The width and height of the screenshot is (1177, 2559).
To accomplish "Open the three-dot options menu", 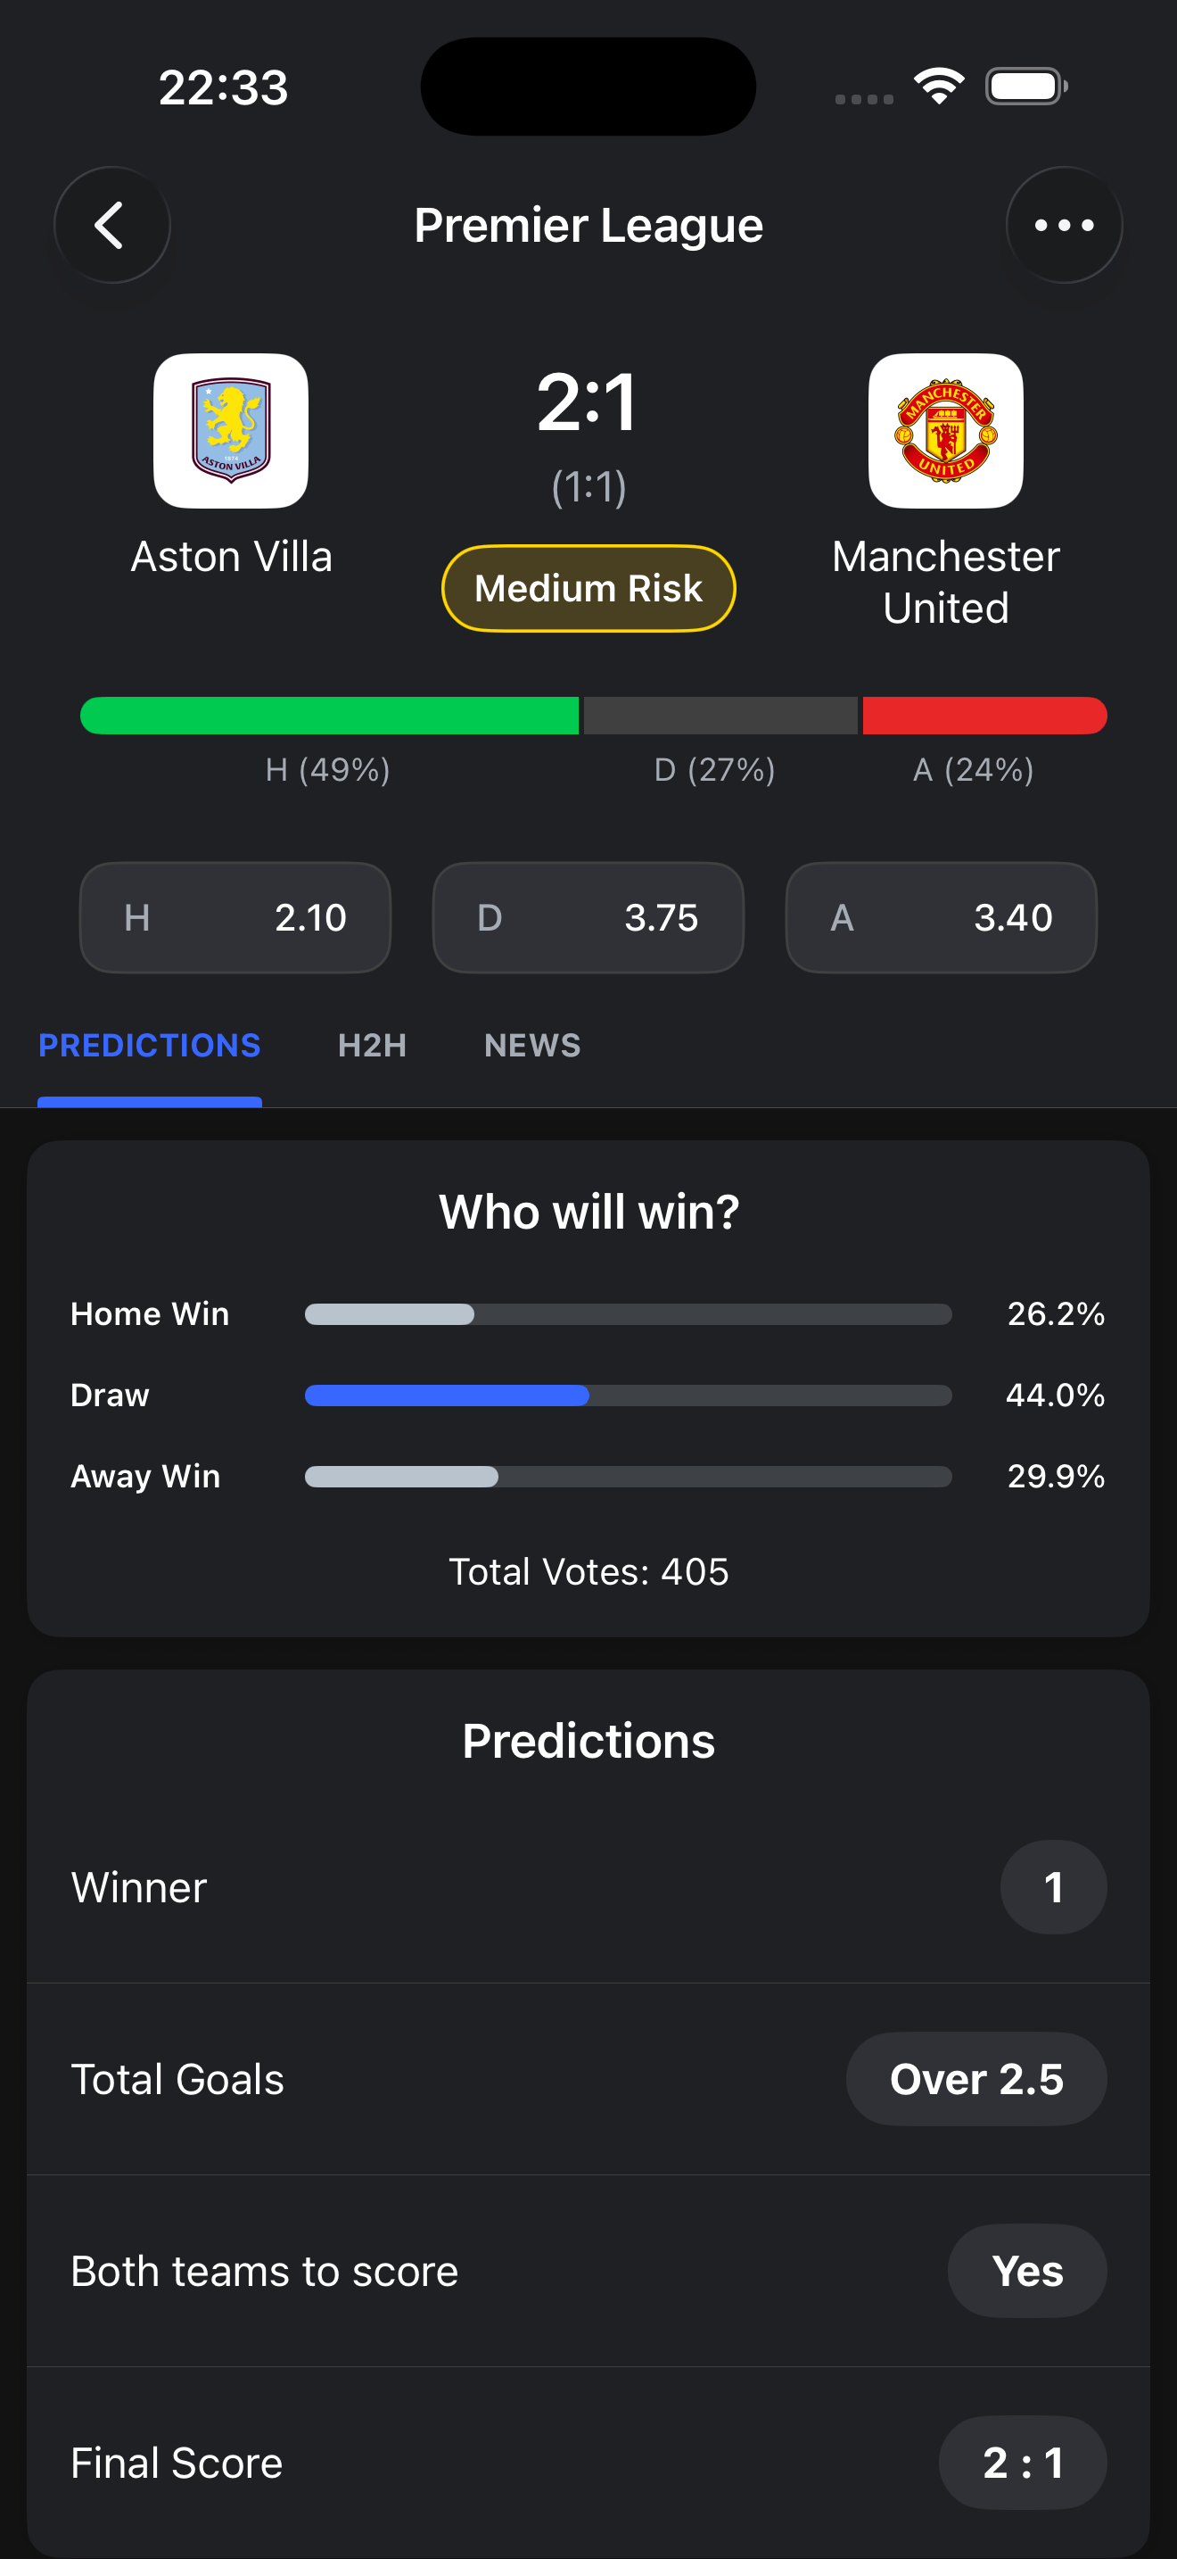I will click(1064, 225).
